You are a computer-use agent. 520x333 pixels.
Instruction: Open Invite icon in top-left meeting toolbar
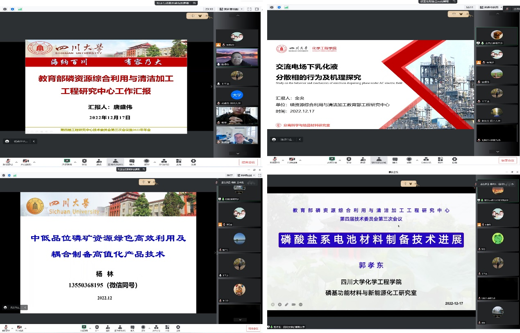coord(99,161)
